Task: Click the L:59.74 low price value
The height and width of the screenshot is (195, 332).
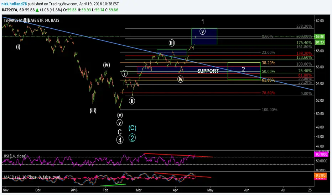Action: (98, 10)
